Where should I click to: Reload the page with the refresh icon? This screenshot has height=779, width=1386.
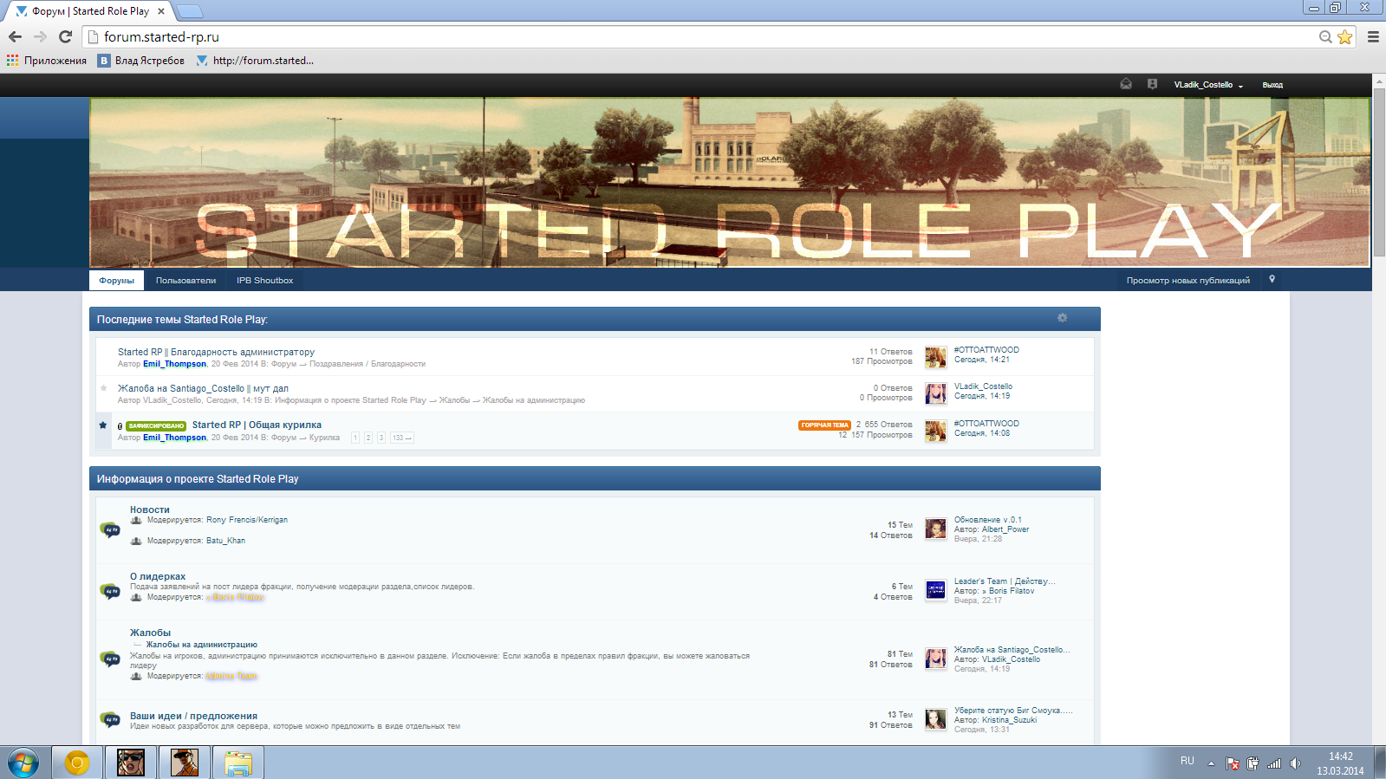point(65,36)
